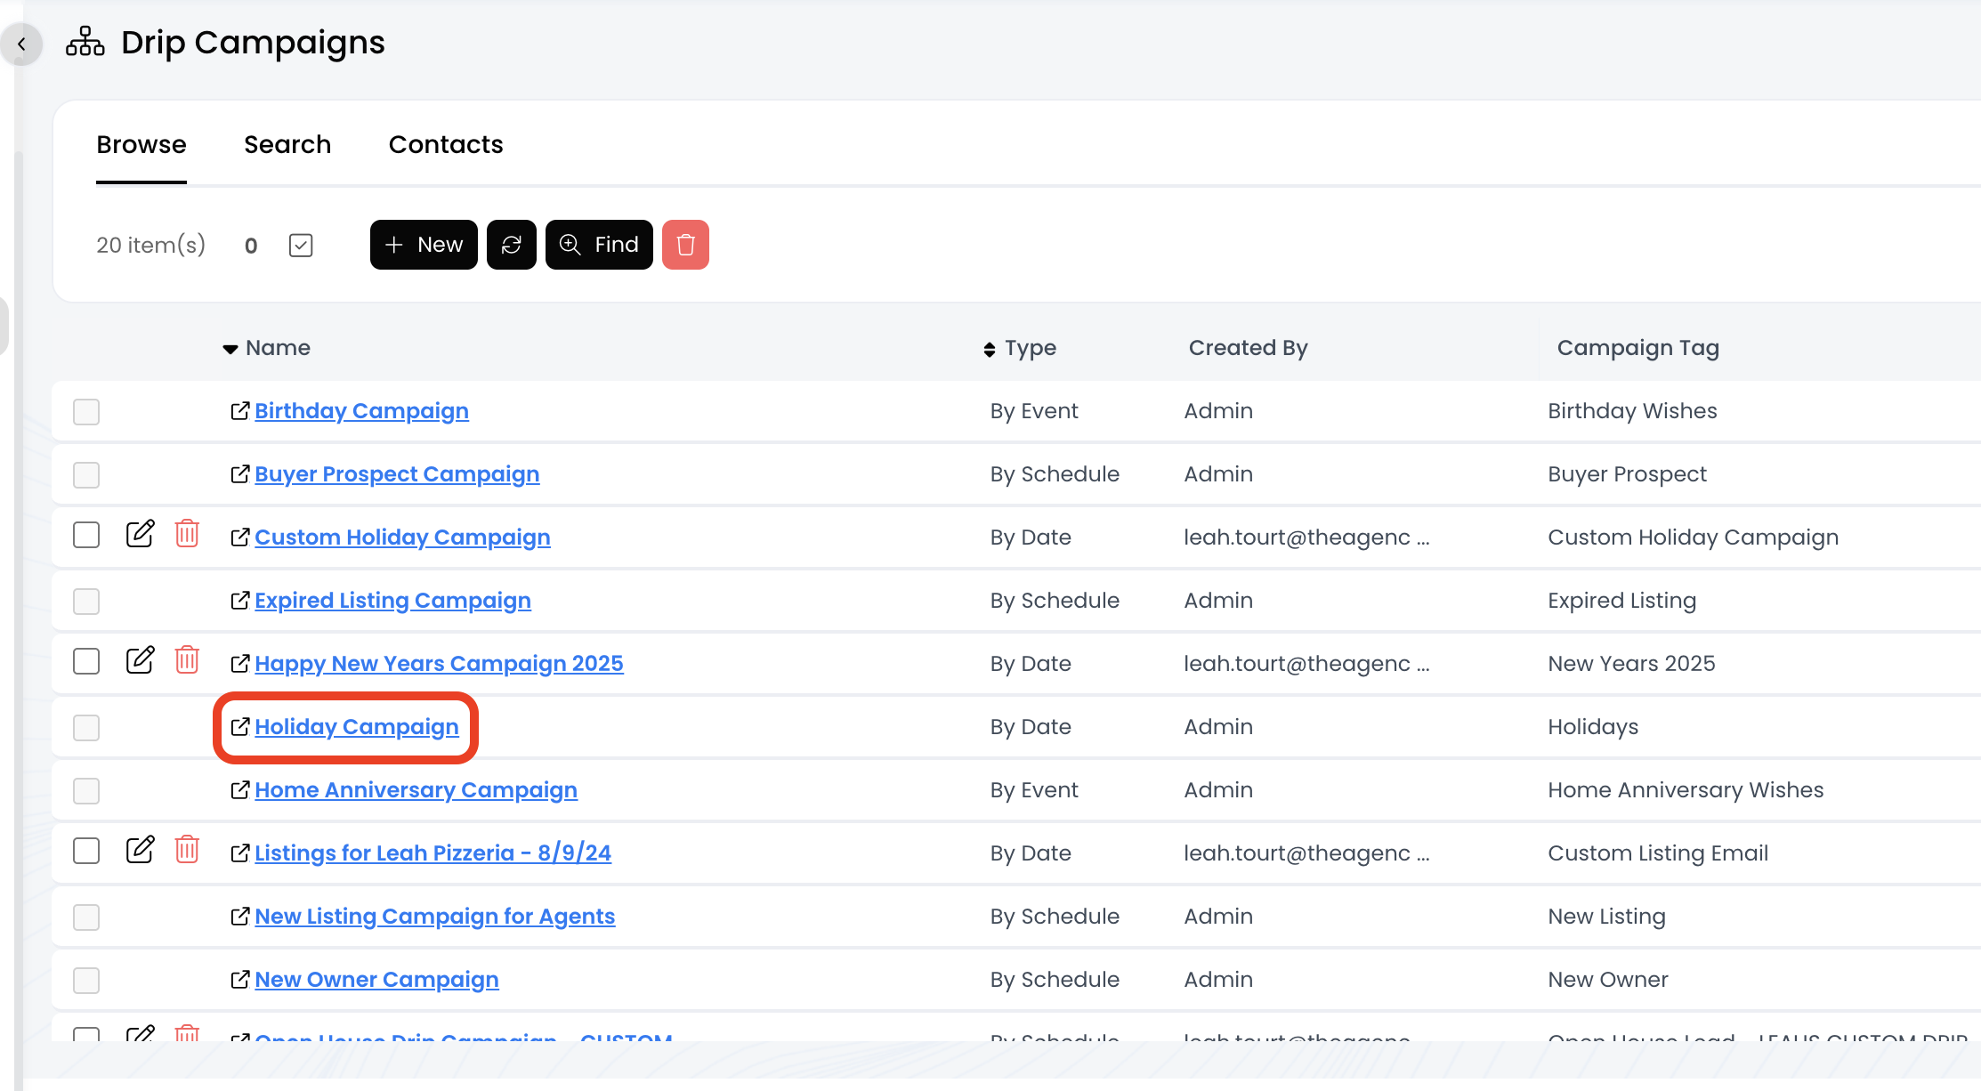Open Birthday Campaign external-link icon
The width and height of the screenshot is (1981, 1091).
pos(239,410)
